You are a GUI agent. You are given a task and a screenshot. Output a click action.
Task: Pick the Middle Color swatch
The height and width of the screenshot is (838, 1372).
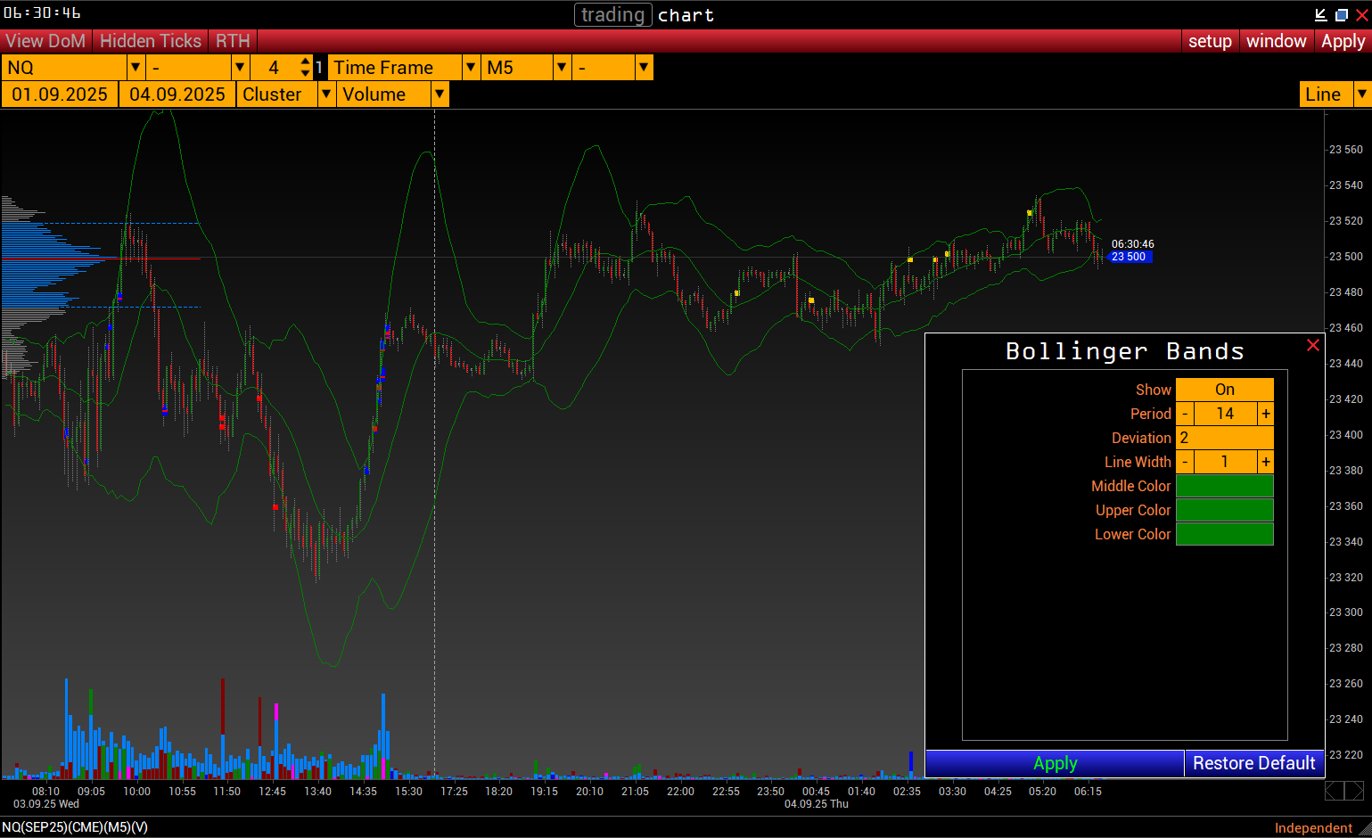click(x=1224, y=486)
